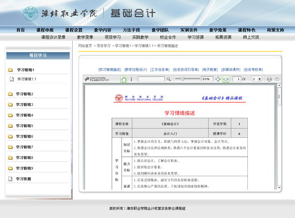
Task: Go to previous page in FlashPaper
Action: pos(253,79)
